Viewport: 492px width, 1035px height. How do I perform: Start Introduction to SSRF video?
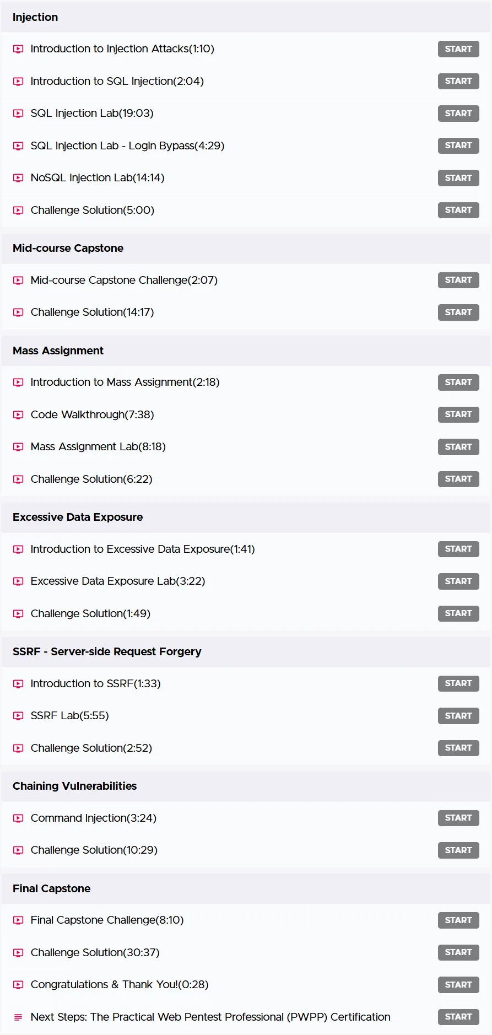(x=458, y=683)
